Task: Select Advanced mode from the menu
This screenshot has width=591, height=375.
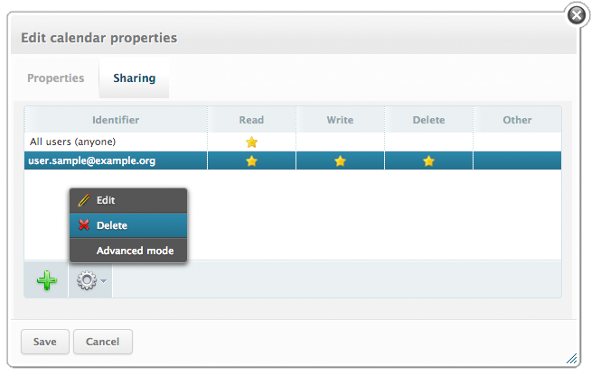Action: tap(135, 250)
